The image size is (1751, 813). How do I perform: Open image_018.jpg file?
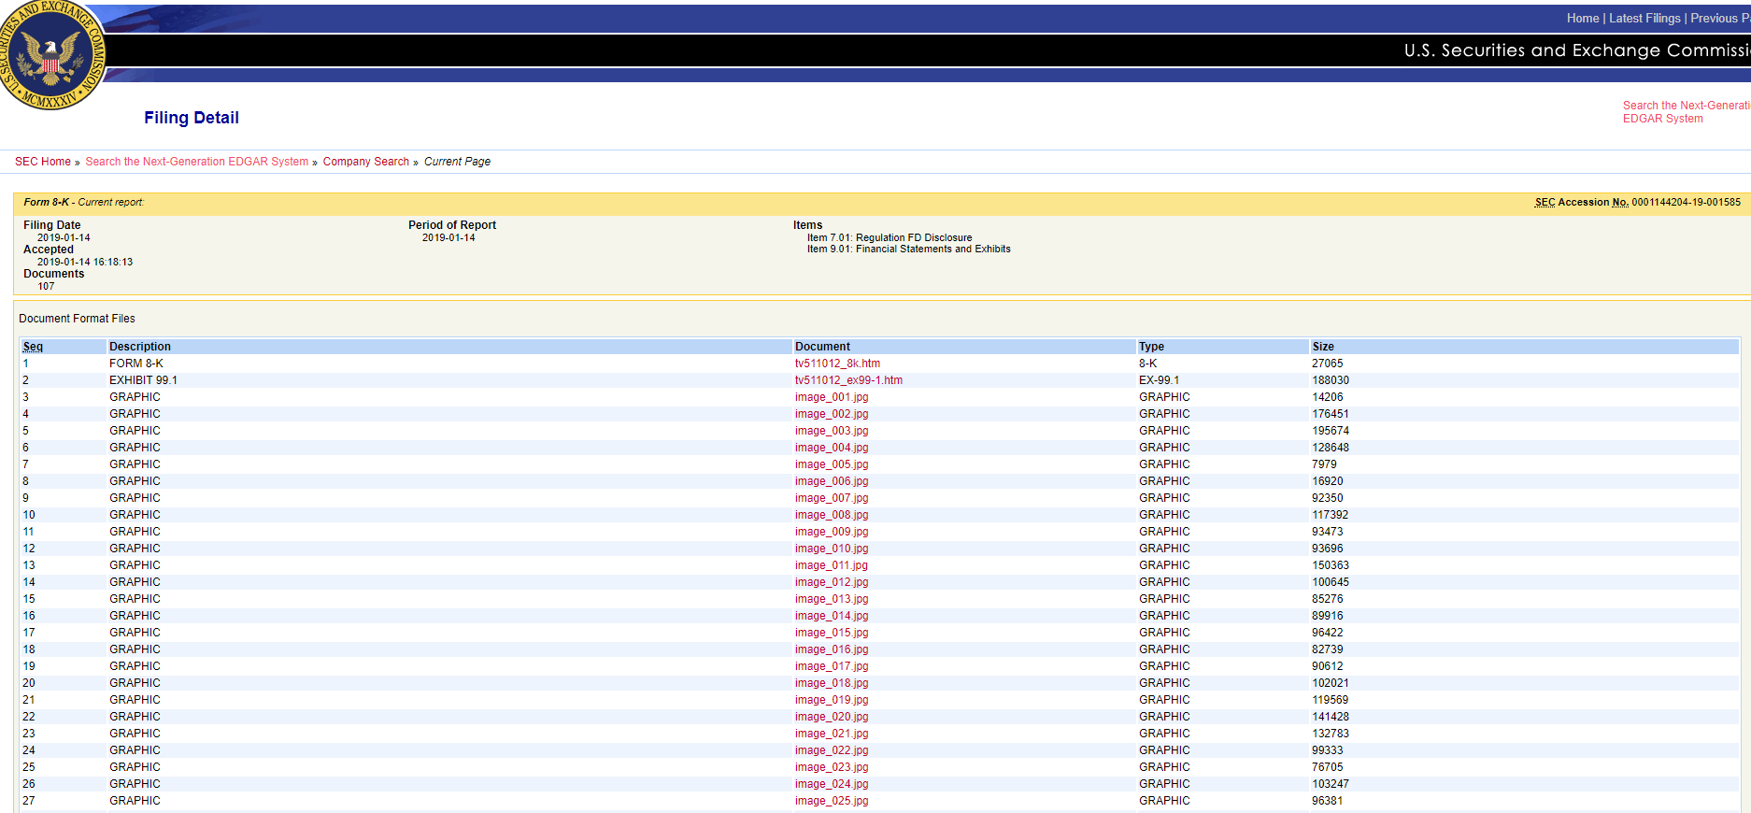click(832, 683)
